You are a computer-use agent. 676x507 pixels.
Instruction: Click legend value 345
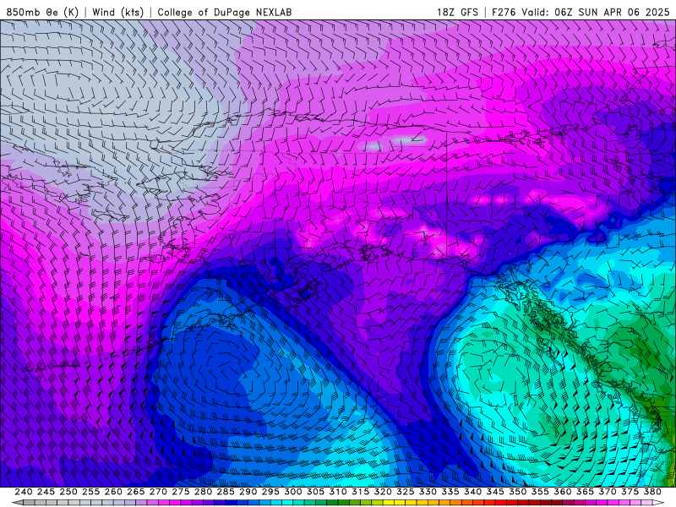click(x=495, y=492)
